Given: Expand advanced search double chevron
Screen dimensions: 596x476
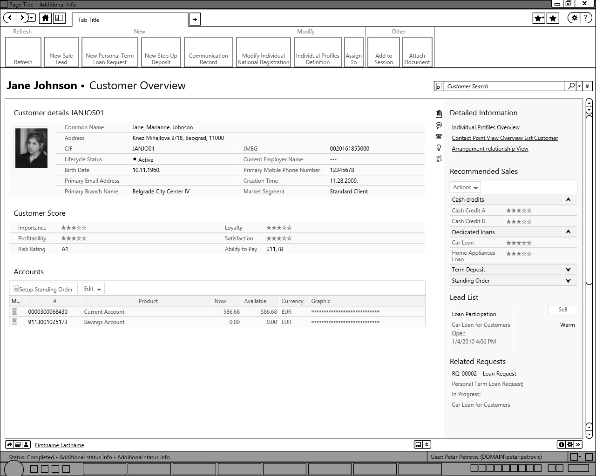Looking at the screenshot, I should pos(588,86).
